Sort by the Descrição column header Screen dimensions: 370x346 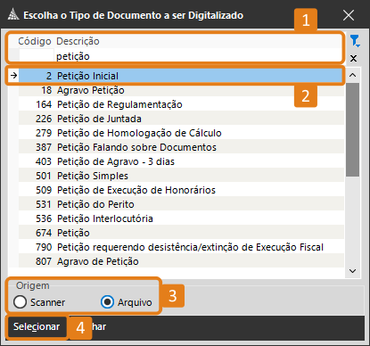pos(78,41)
